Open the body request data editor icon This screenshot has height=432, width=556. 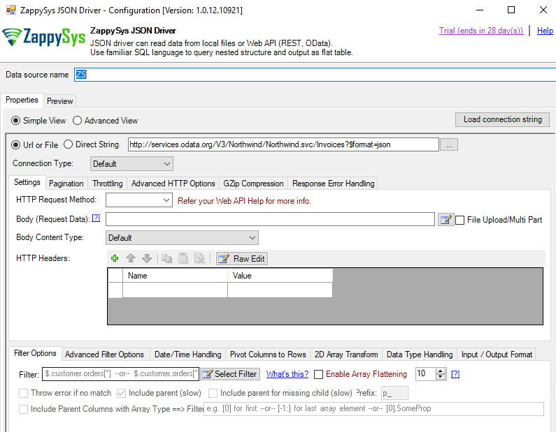(x=445, y=220)
